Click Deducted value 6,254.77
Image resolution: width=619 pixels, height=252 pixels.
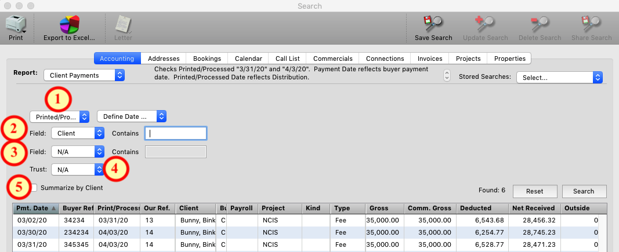point(490,233)
